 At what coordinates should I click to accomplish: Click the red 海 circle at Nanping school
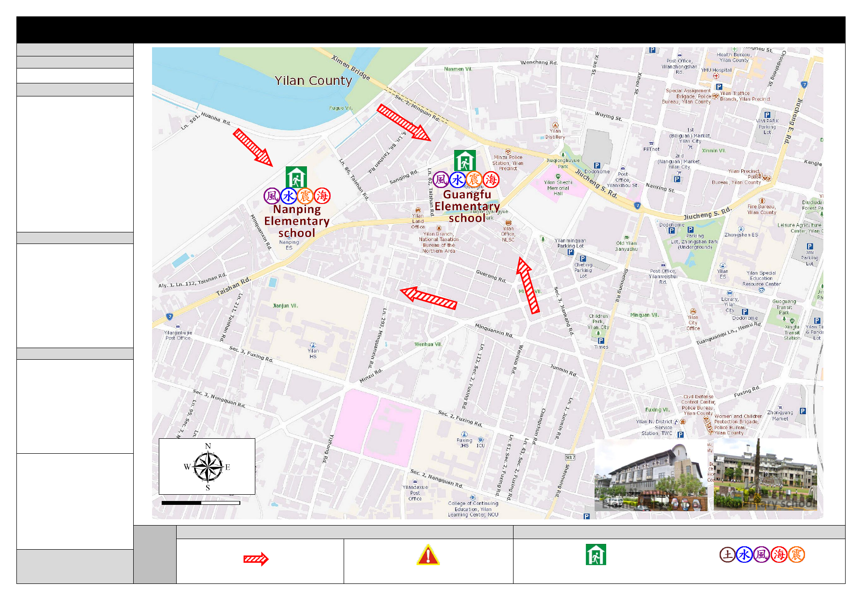[x=322, y=196]
